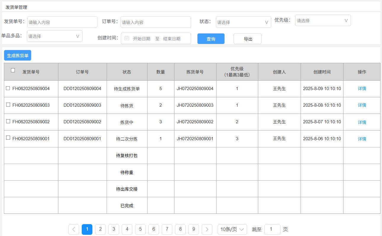
Task: Go to page 6
Action: click(154, 229)
